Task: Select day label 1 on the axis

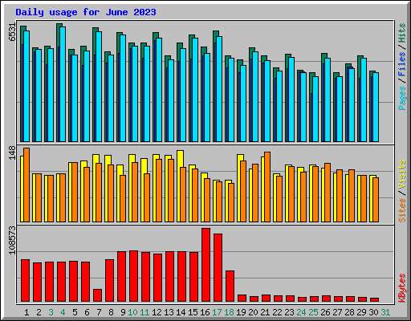Action: [x=26, y=312]
